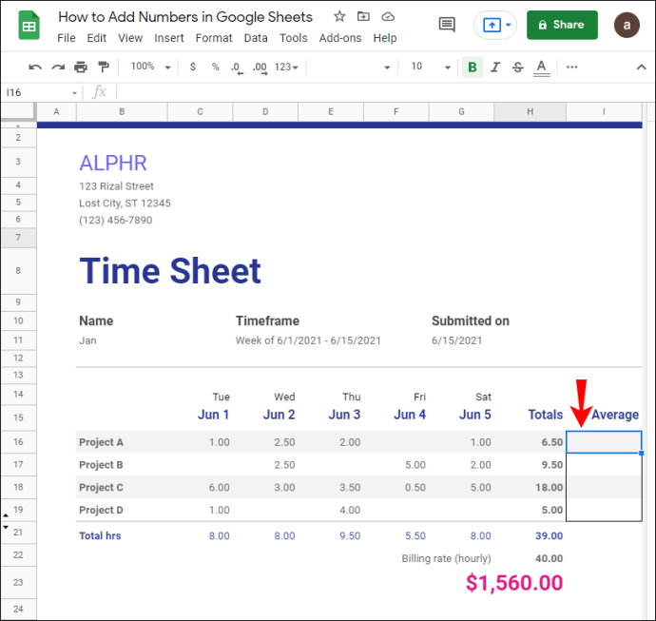Toggle italic formatting
The image size is (656, 621).
point(495,67)
